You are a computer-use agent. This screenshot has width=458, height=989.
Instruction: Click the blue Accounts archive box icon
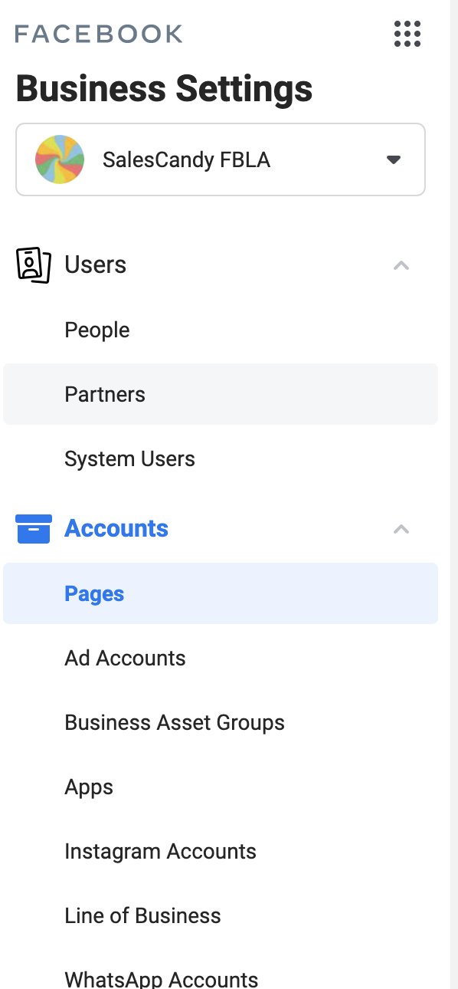pos(33,529)
